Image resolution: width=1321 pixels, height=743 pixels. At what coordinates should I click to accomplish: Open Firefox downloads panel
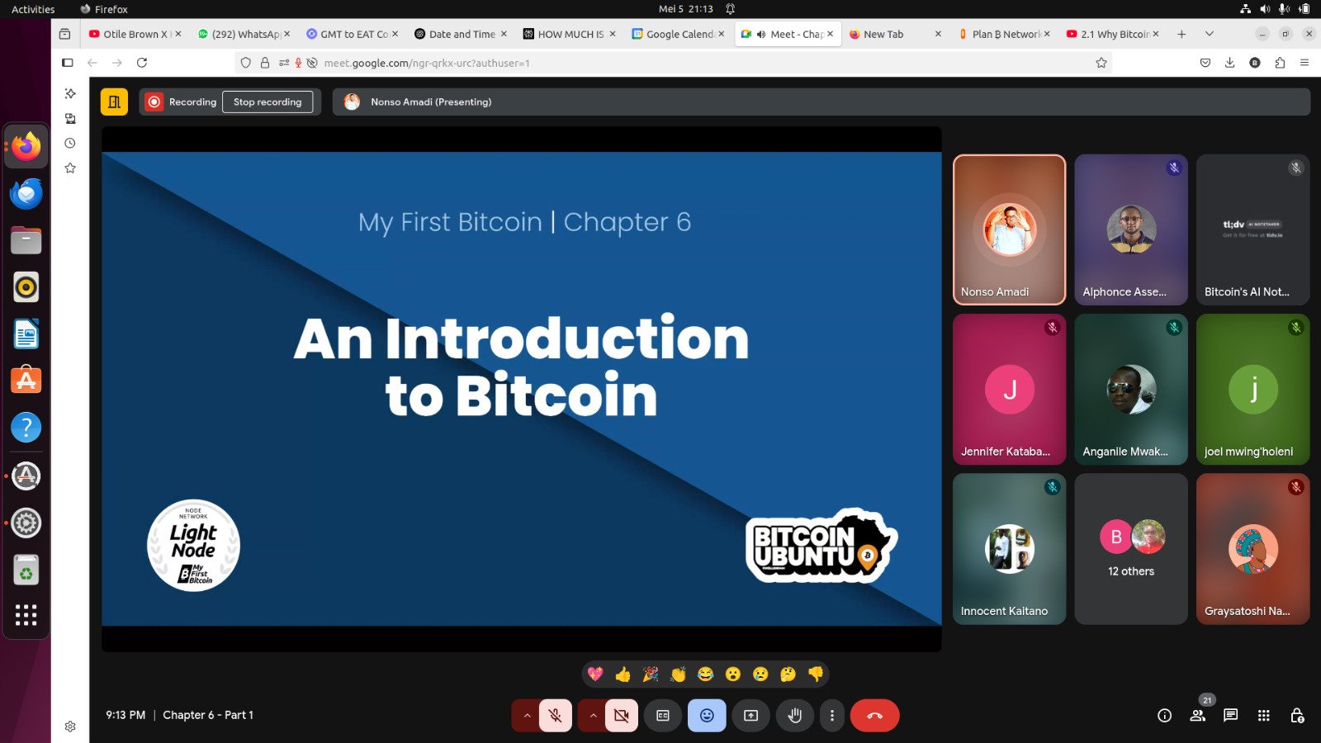[x=1230, y=63]
